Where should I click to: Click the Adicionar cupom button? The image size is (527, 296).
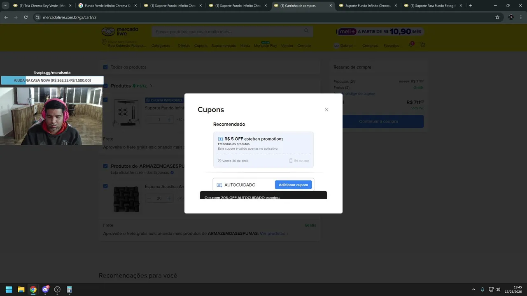coord(293,185)
